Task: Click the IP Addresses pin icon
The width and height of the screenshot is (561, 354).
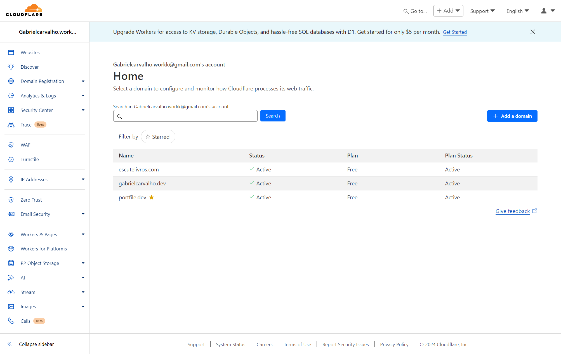Action: [11, 180]
